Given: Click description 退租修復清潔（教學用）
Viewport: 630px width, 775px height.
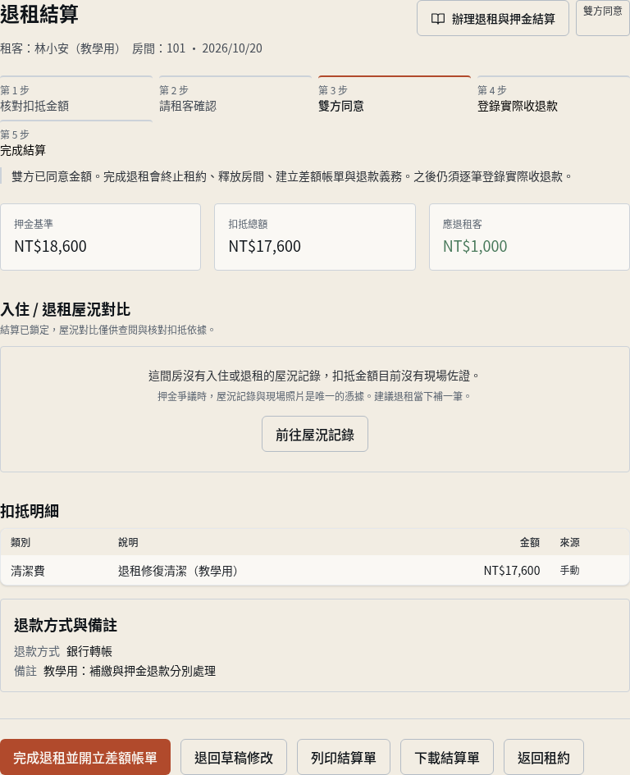Looking at the screenshot, I should click(180, 571).
